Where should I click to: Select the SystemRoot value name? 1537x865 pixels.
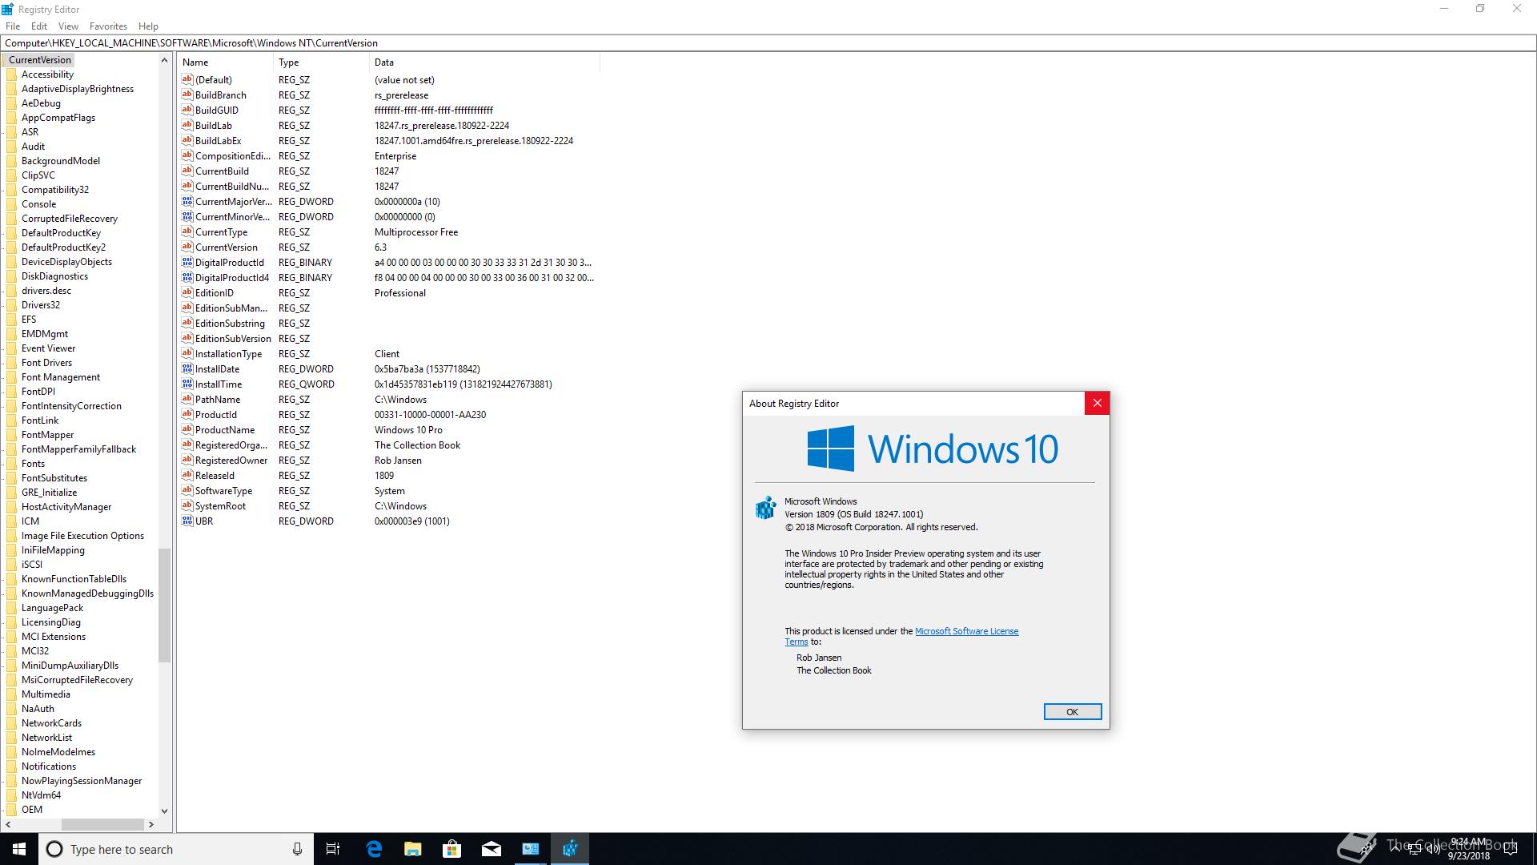(220, 505)
